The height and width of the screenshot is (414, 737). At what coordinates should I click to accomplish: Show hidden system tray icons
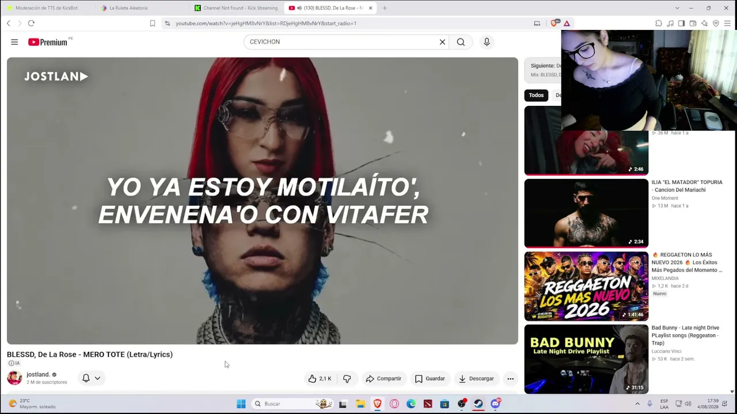[x=637, y=404]
